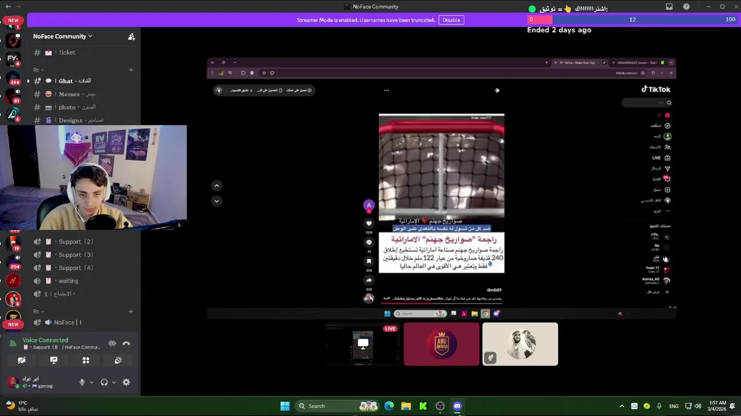The image size is (741, 416).
Task: Disconnect from the voice channel
Action: pos(126,343)
